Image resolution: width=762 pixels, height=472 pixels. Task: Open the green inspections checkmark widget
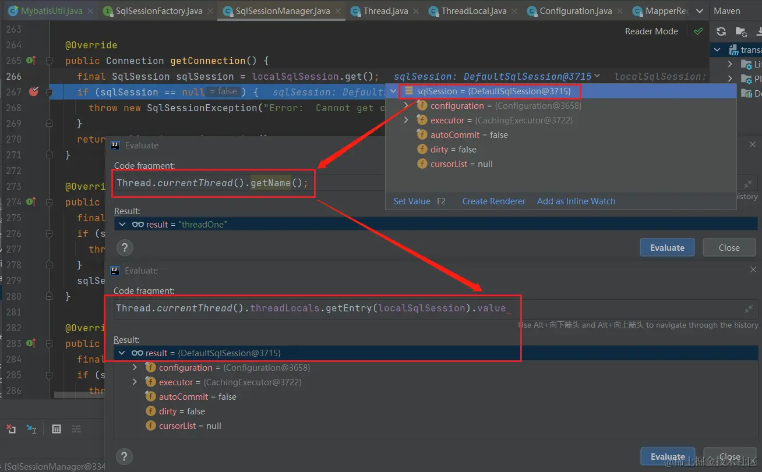[698, 31]
